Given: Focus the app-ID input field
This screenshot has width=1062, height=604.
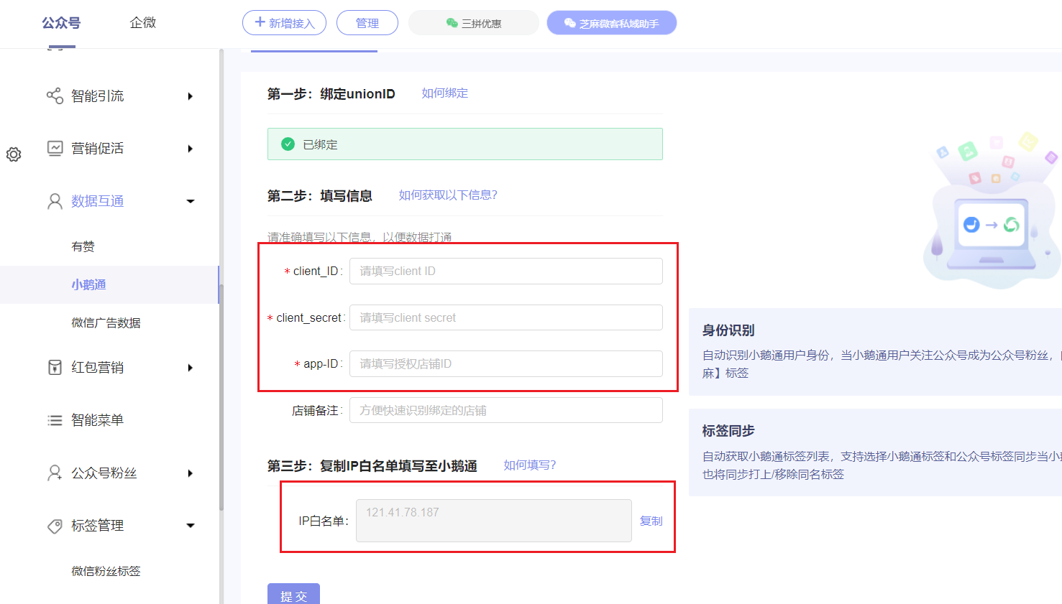Looking at the screenshot, I should (x=506, y=363).
